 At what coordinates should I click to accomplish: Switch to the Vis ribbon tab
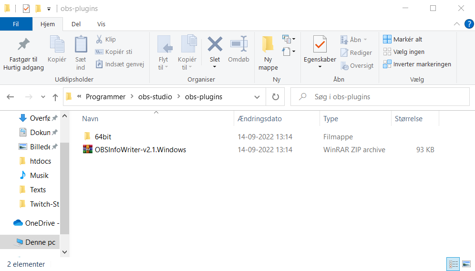click(x=101, y=24)
